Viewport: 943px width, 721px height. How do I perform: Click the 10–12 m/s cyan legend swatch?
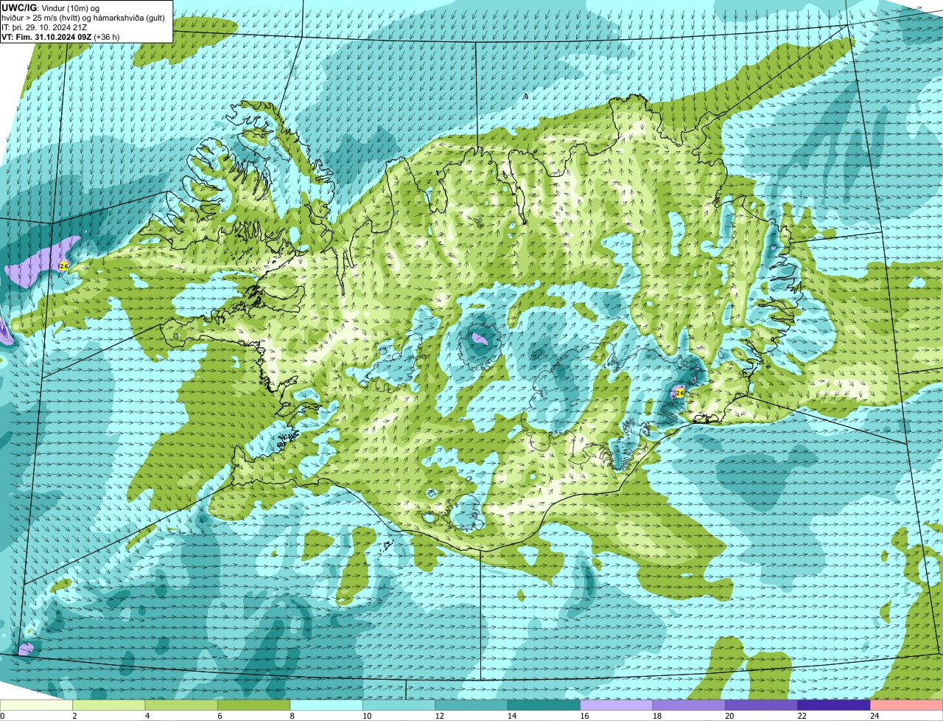[x=399, y=705]
